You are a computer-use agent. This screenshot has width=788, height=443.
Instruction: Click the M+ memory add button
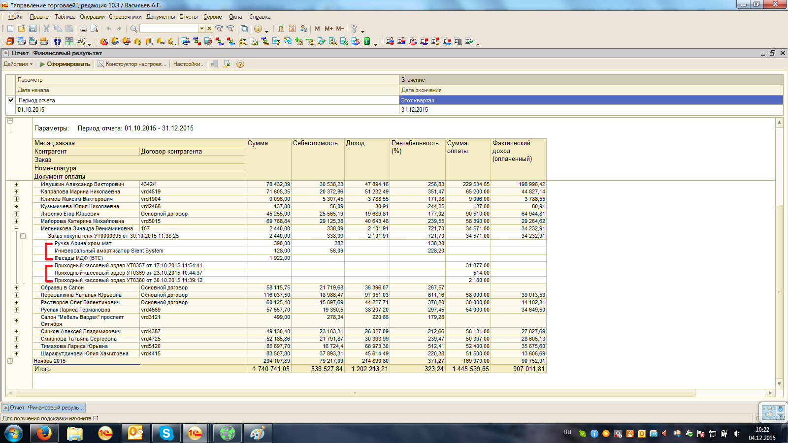click(x=328, y=29)
